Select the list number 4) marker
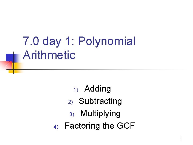 (x=56, y=127)
